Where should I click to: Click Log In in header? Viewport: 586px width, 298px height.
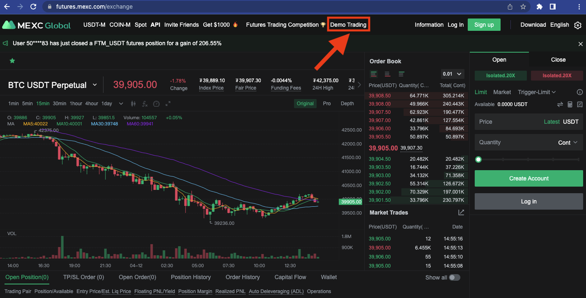[x=456, y=25]
